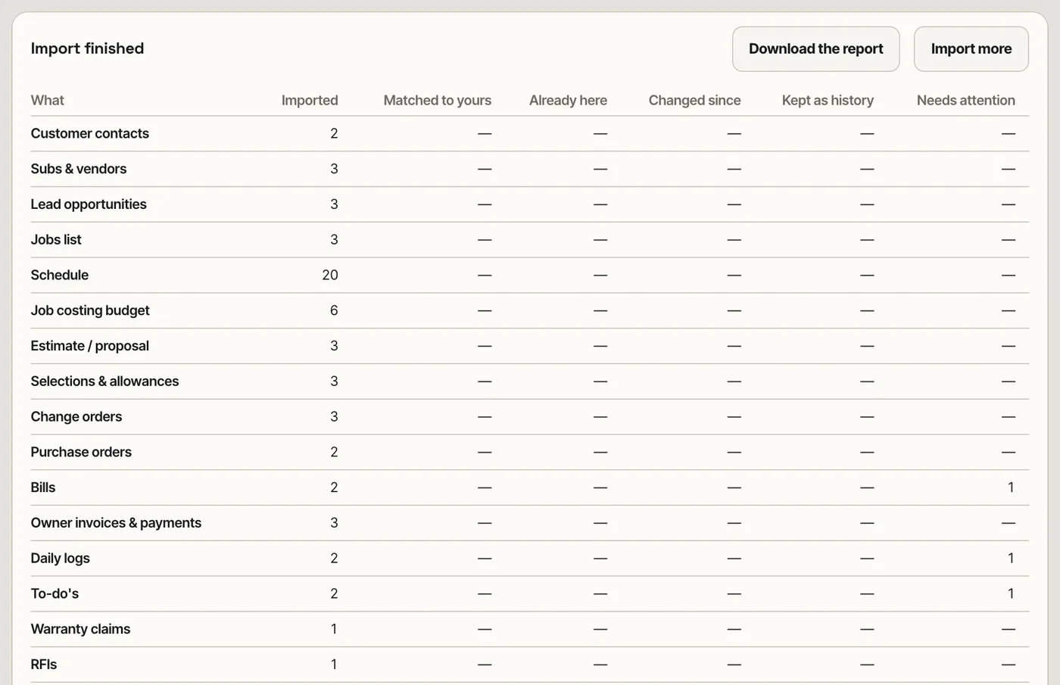Image resolution: width=1060 pixels, height=685 pixels.
Task: Click the imported count for Owner invoices & payments
Action: coord(334,523)
